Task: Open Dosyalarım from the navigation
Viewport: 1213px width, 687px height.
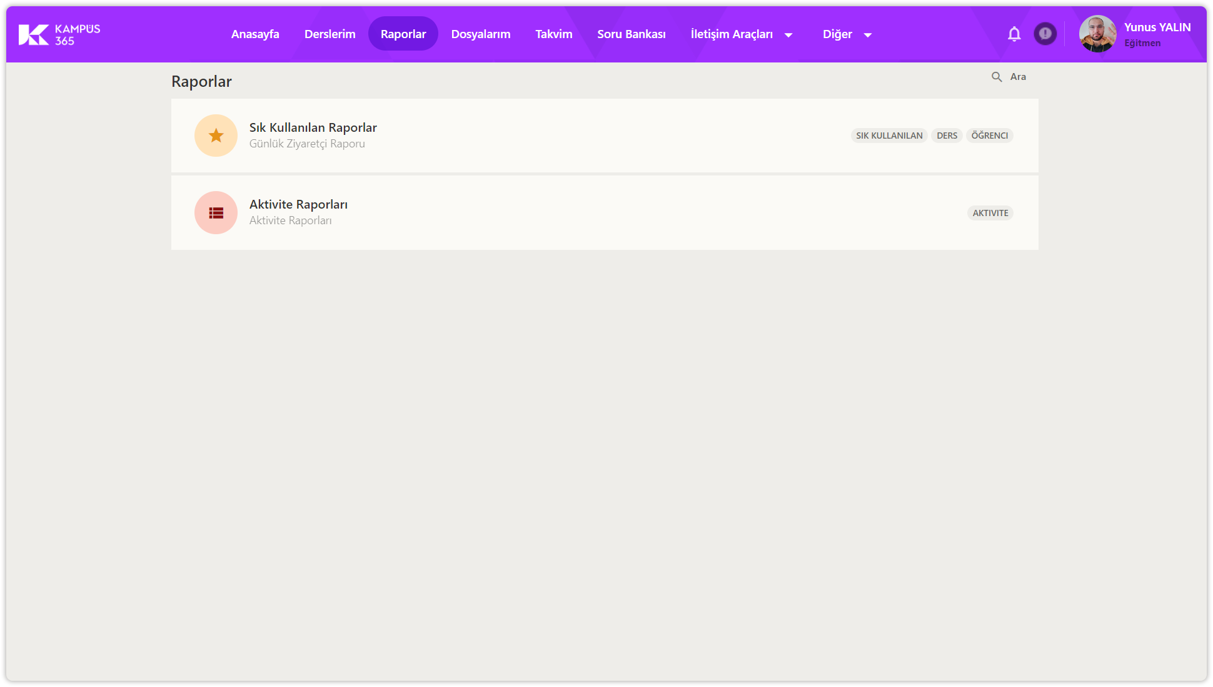Action: [481, 34]
